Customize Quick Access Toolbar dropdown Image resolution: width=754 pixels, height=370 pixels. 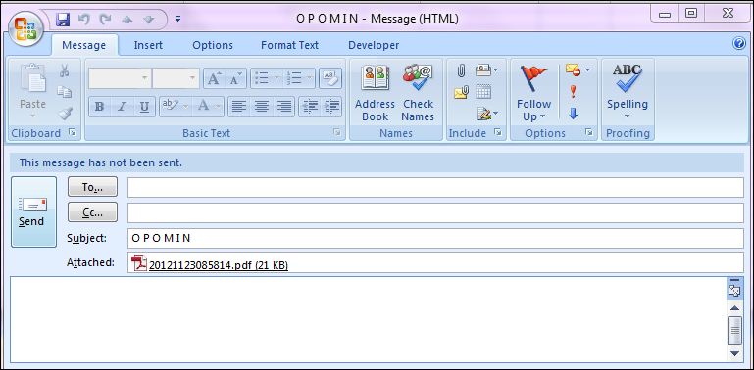[x=177, y=20]
